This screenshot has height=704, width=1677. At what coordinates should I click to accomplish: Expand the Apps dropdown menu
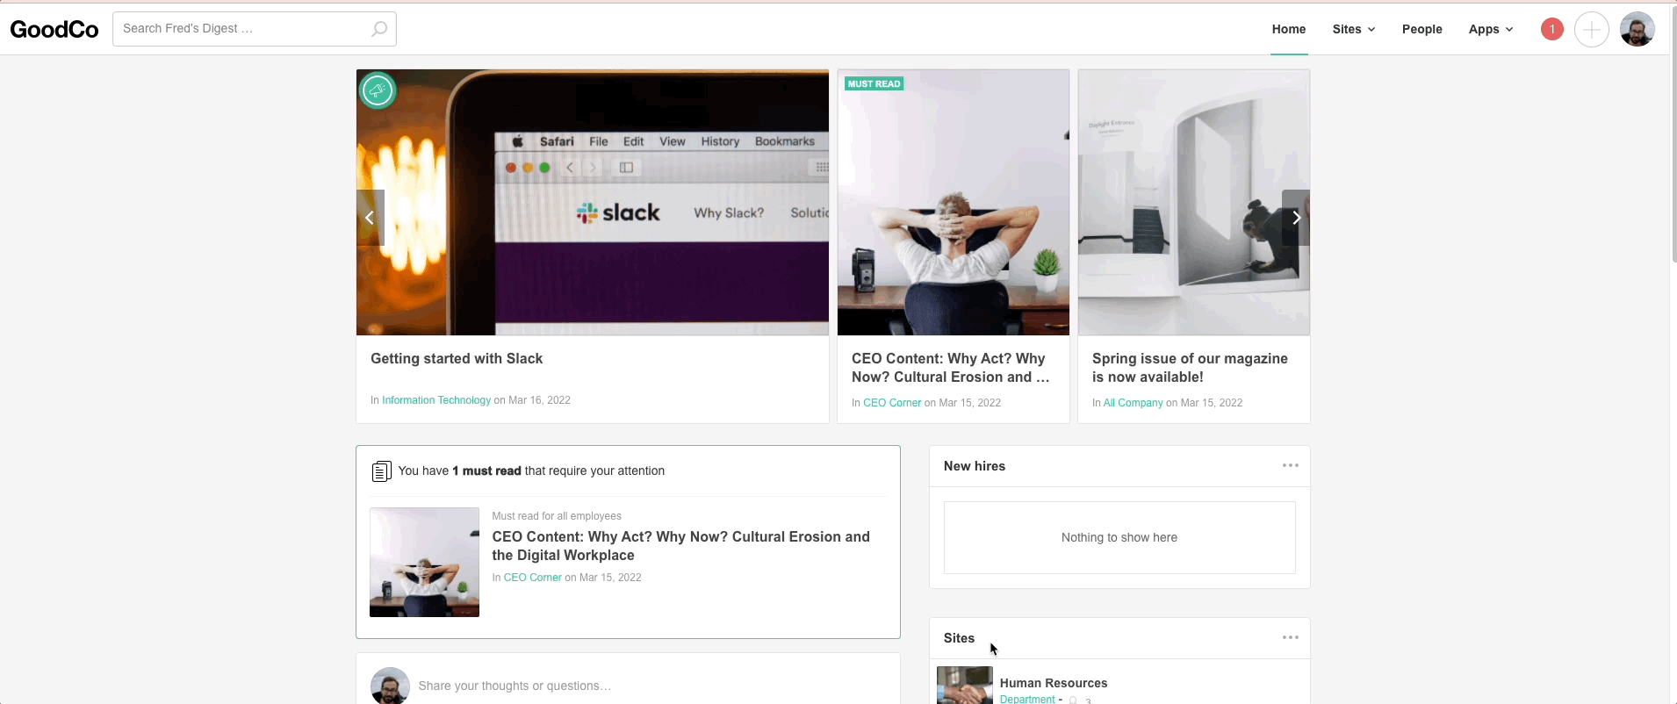pyautogui.click(x=1490, y=29)
